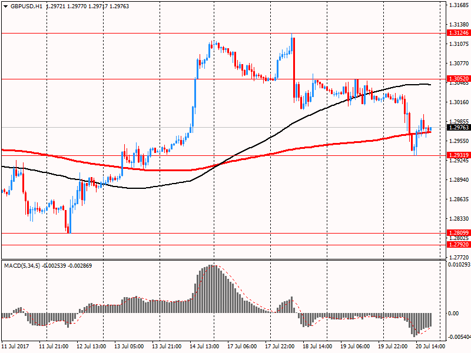Open the chart menu triangle beside GBPUSD,H1
Screen dimensions: 471x353
(x=6, y=6)
